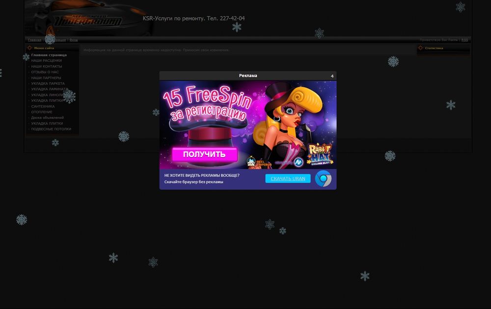This screenshot has height=309, width=491.
Task: Open the RSS feed link
Action: 464,40
